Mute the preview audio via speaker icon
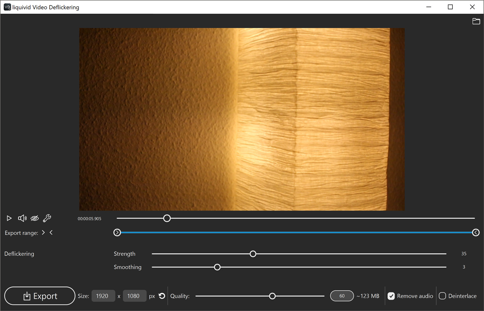484x311 pixels. 22,218
